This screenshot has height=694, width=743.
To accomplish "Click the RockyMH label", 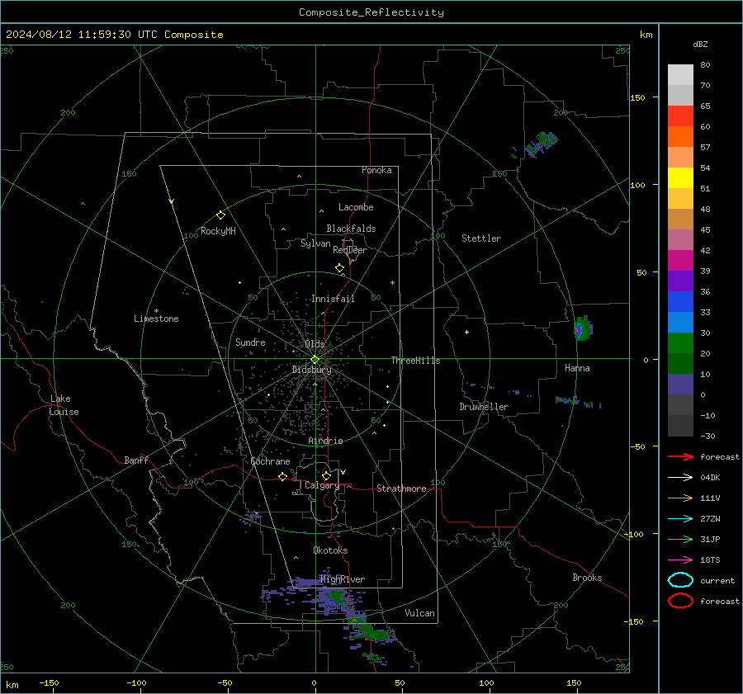I will [x=218, y=231].
